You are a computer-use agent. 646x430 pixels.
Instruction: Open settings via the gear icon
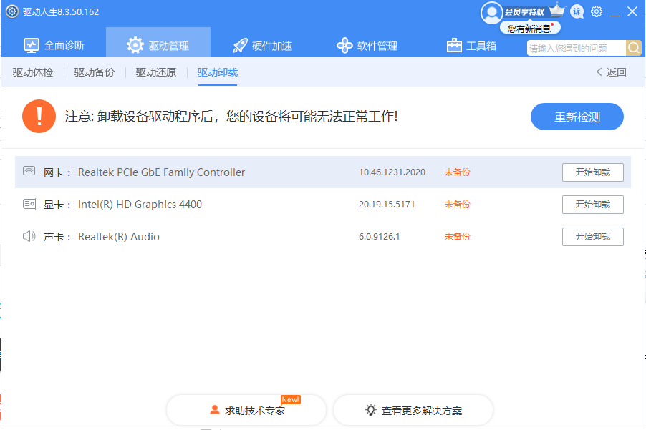click(597, 12)
